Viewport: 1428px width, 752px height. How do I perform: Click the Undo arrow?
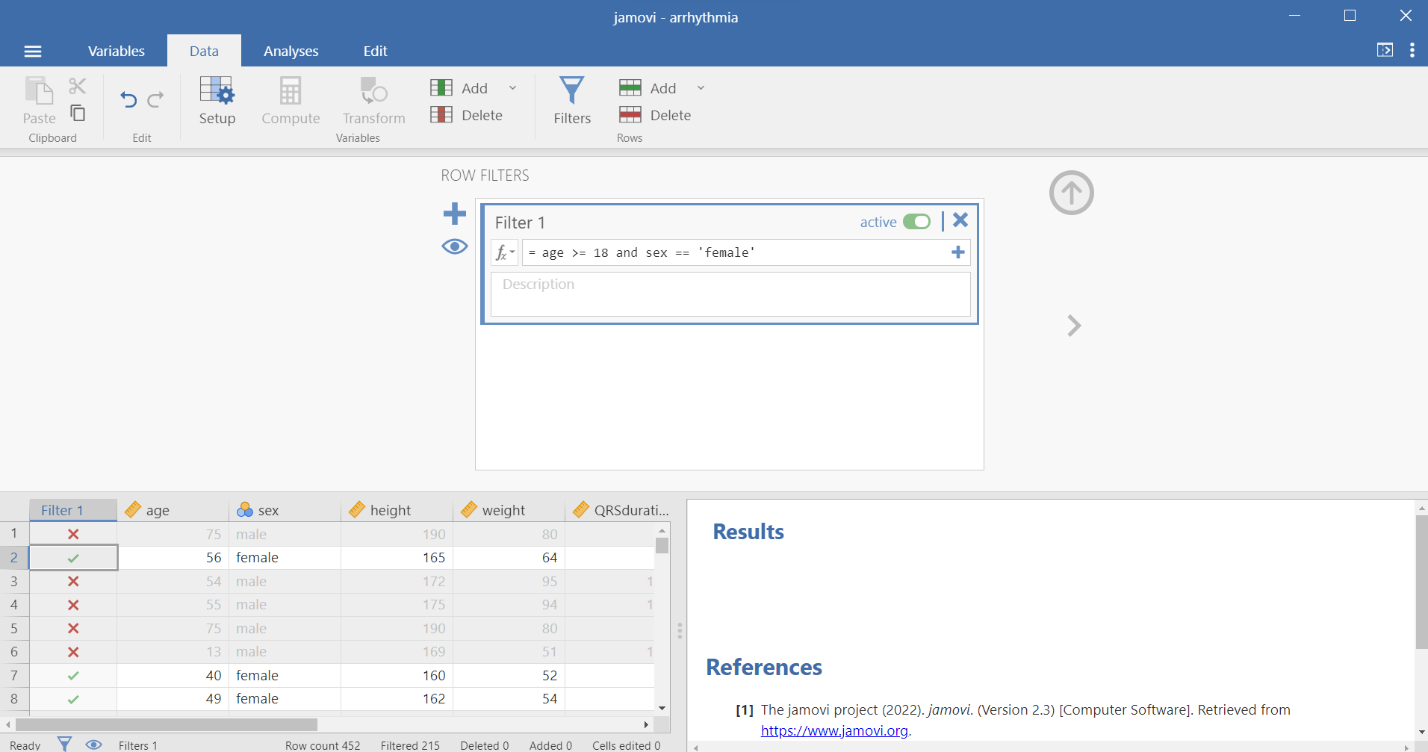tap(128, 99)
